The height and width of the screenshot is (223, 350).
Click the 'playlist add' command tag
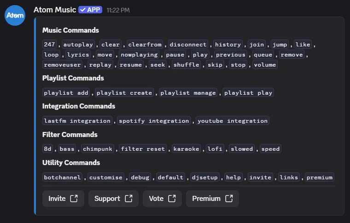pos(66,93)
